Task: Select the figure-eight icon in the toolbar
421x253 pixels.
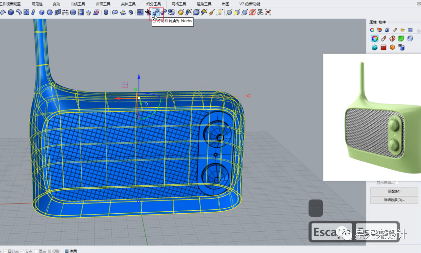Action: [106, 12]
